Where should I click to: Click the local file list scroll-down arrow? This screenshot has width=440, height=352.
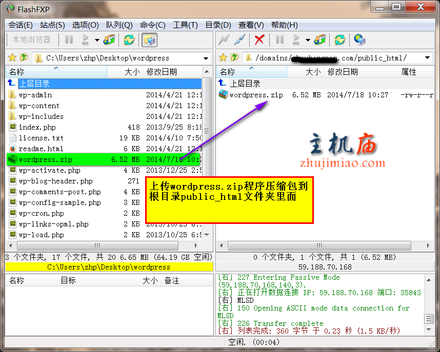click(x=207, y=235)
